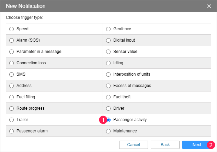
Task: Select the Sensor value trigger
Action: (108, 52)
